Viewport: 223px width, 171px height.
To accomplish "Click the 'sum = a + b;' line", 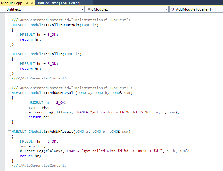I will (32, 146).
